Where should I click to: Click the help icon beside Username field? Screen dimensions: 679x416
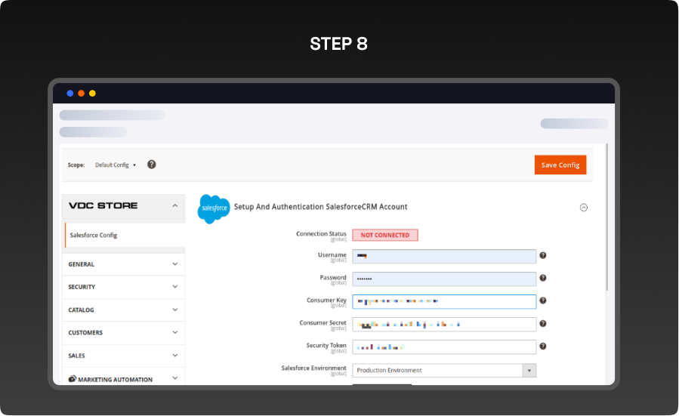pos(542,255)
